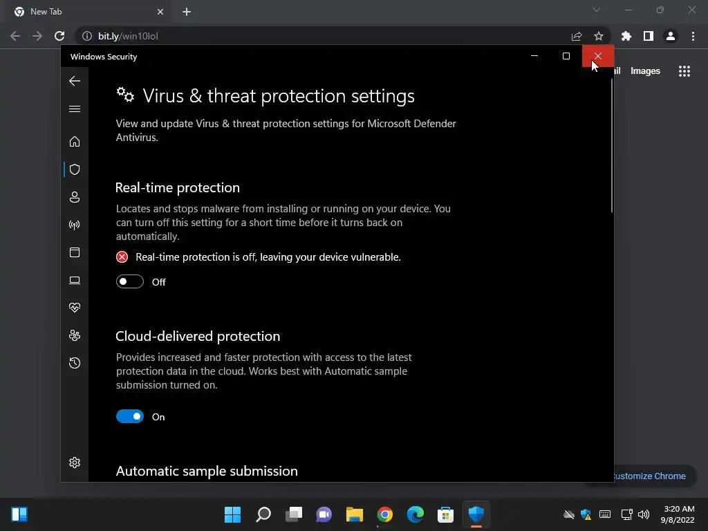Screen dimensions: 708x531
Task: Maximize the Windows Security window
Action: (566, 56)
